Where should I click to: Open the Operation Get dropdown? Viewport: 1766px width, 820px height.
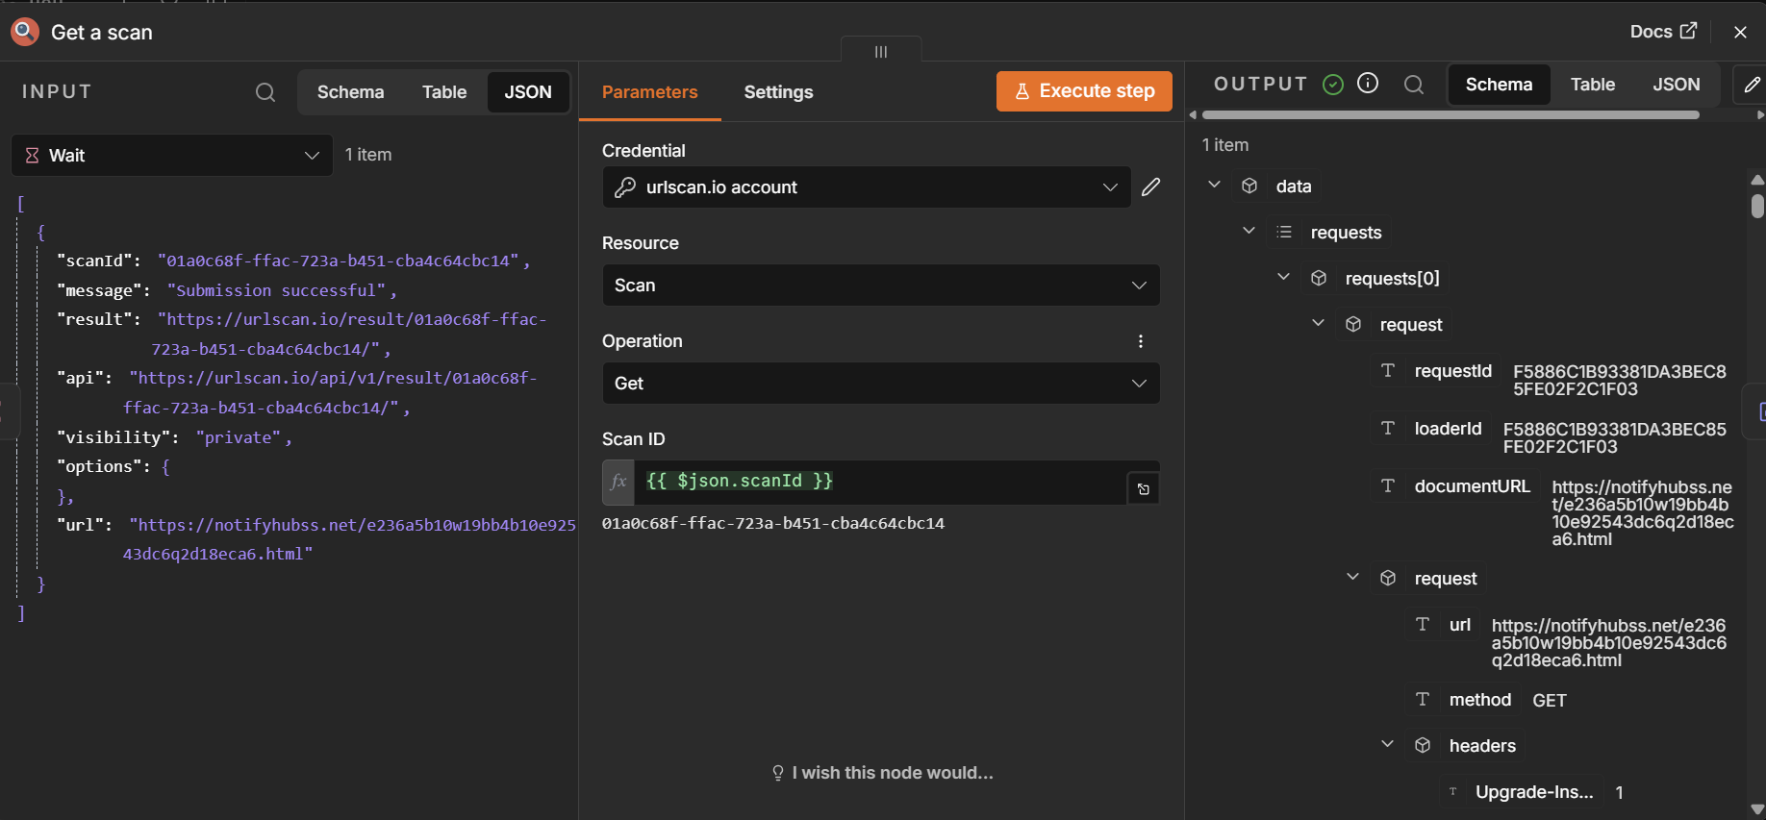click(x=881, y=384)
